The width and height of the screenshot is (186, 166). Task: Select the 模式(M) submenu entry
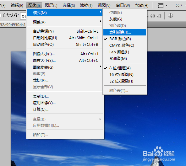(65, 13)
